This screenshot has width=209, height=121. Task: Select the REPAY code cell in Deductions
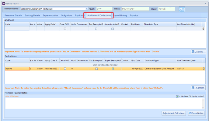point(17,69)
